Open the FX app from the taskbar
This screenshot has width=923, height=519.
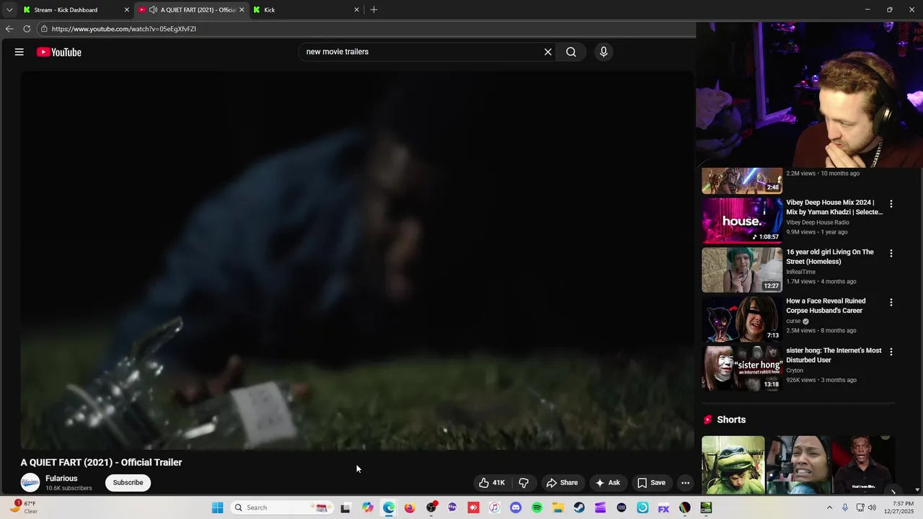click(x=663, y=508)
